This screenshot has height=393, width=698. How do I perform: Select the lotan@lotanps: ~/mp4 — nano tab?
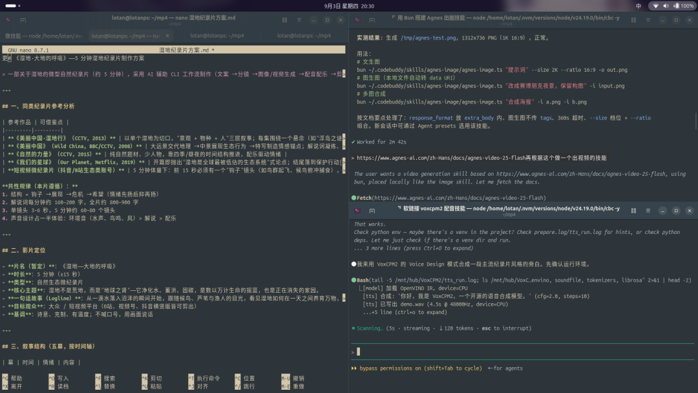126,36
